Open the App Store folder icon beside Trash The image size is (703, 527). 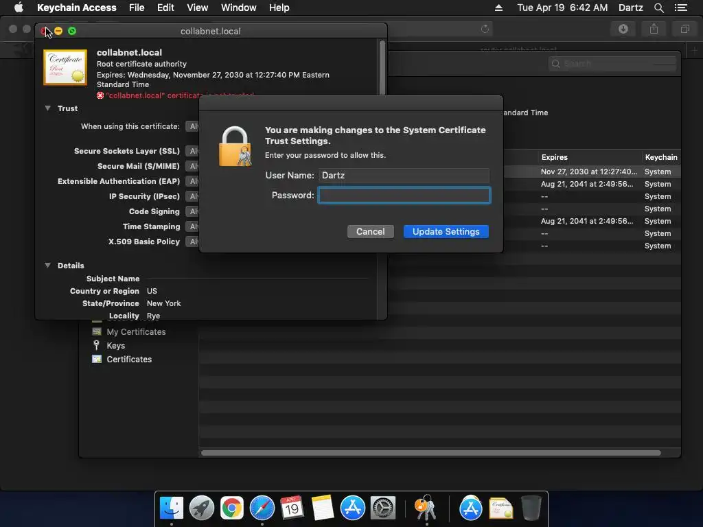[470, 508]
